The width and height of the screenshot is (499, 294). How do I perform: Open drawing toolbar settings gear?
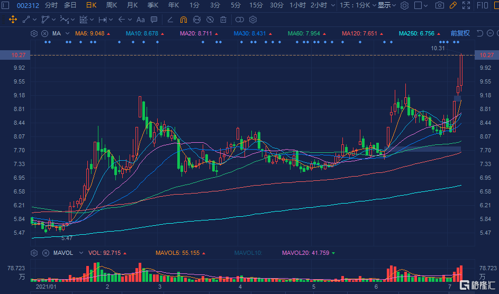click(253, 20)
